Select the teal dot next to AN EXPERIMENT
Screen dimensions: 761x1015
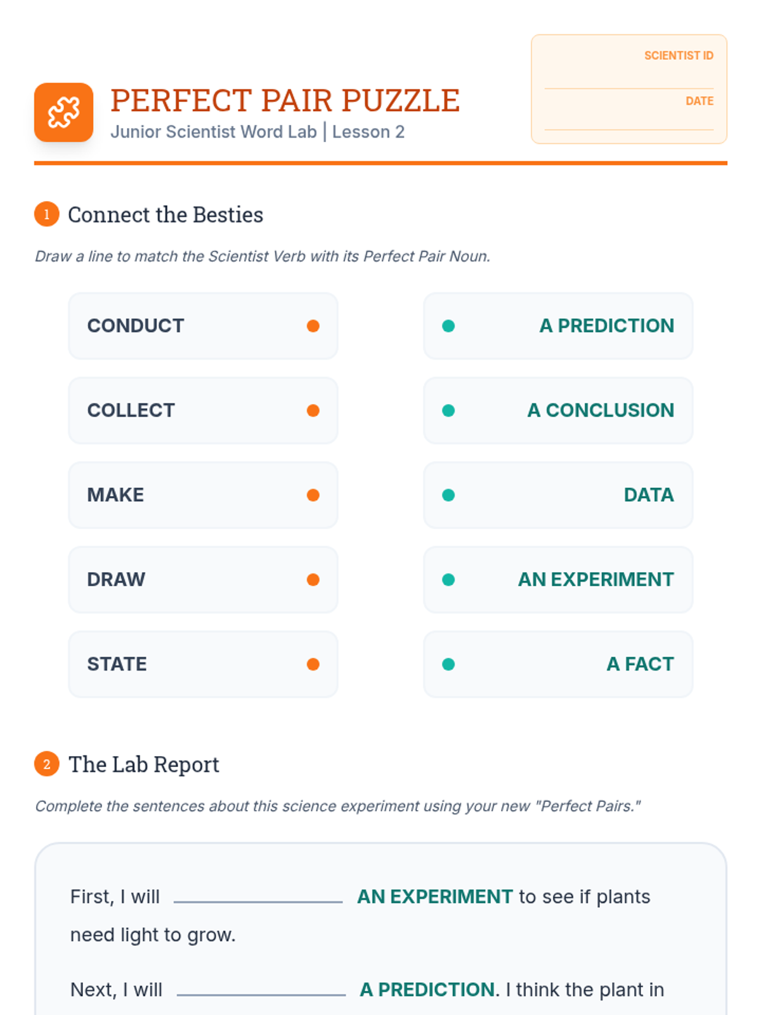pos(448,580)
